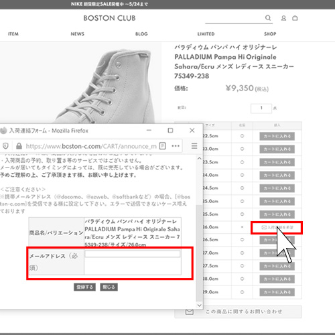Viewport: 335px width, 335px height.
Task: Click the quantity input field
Action: [261, 109]
